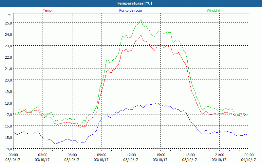Click the 22,0 y-axis value
262x163 pixels.
9,57
